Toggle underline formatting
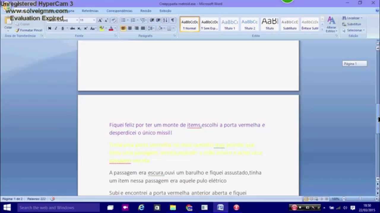This screenshot has width=380, height=213. tap(63, 28)
